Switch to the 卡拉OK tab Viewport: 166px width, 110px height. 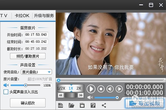(22, 16)
